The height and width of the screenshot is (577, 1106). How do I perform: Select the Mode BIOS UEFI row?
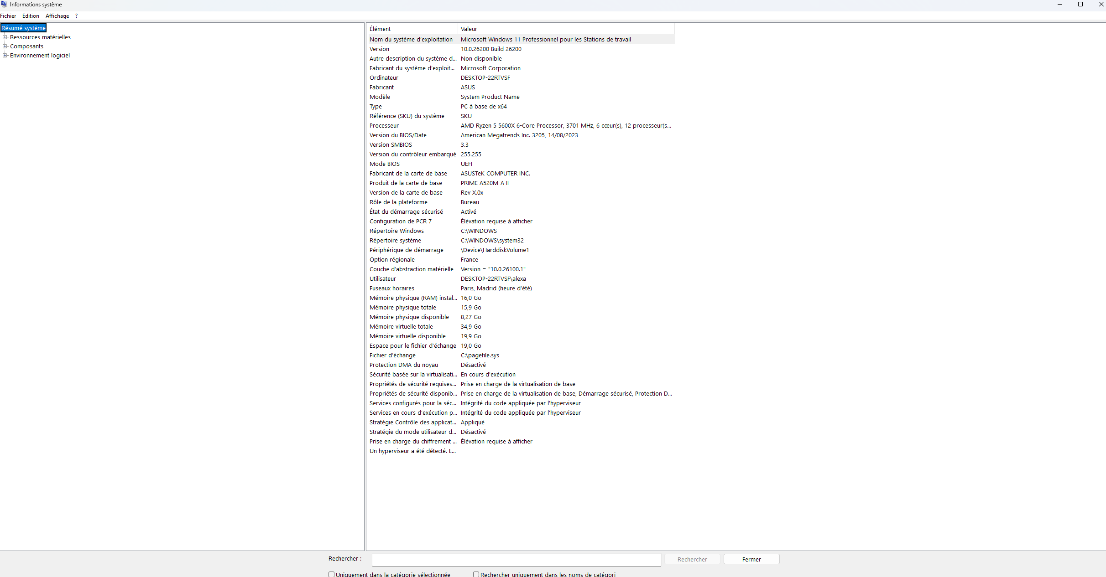pos(521,164)
